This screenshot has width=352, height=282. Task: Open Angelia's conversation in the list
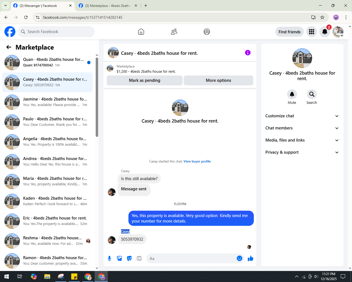[47, 142]
